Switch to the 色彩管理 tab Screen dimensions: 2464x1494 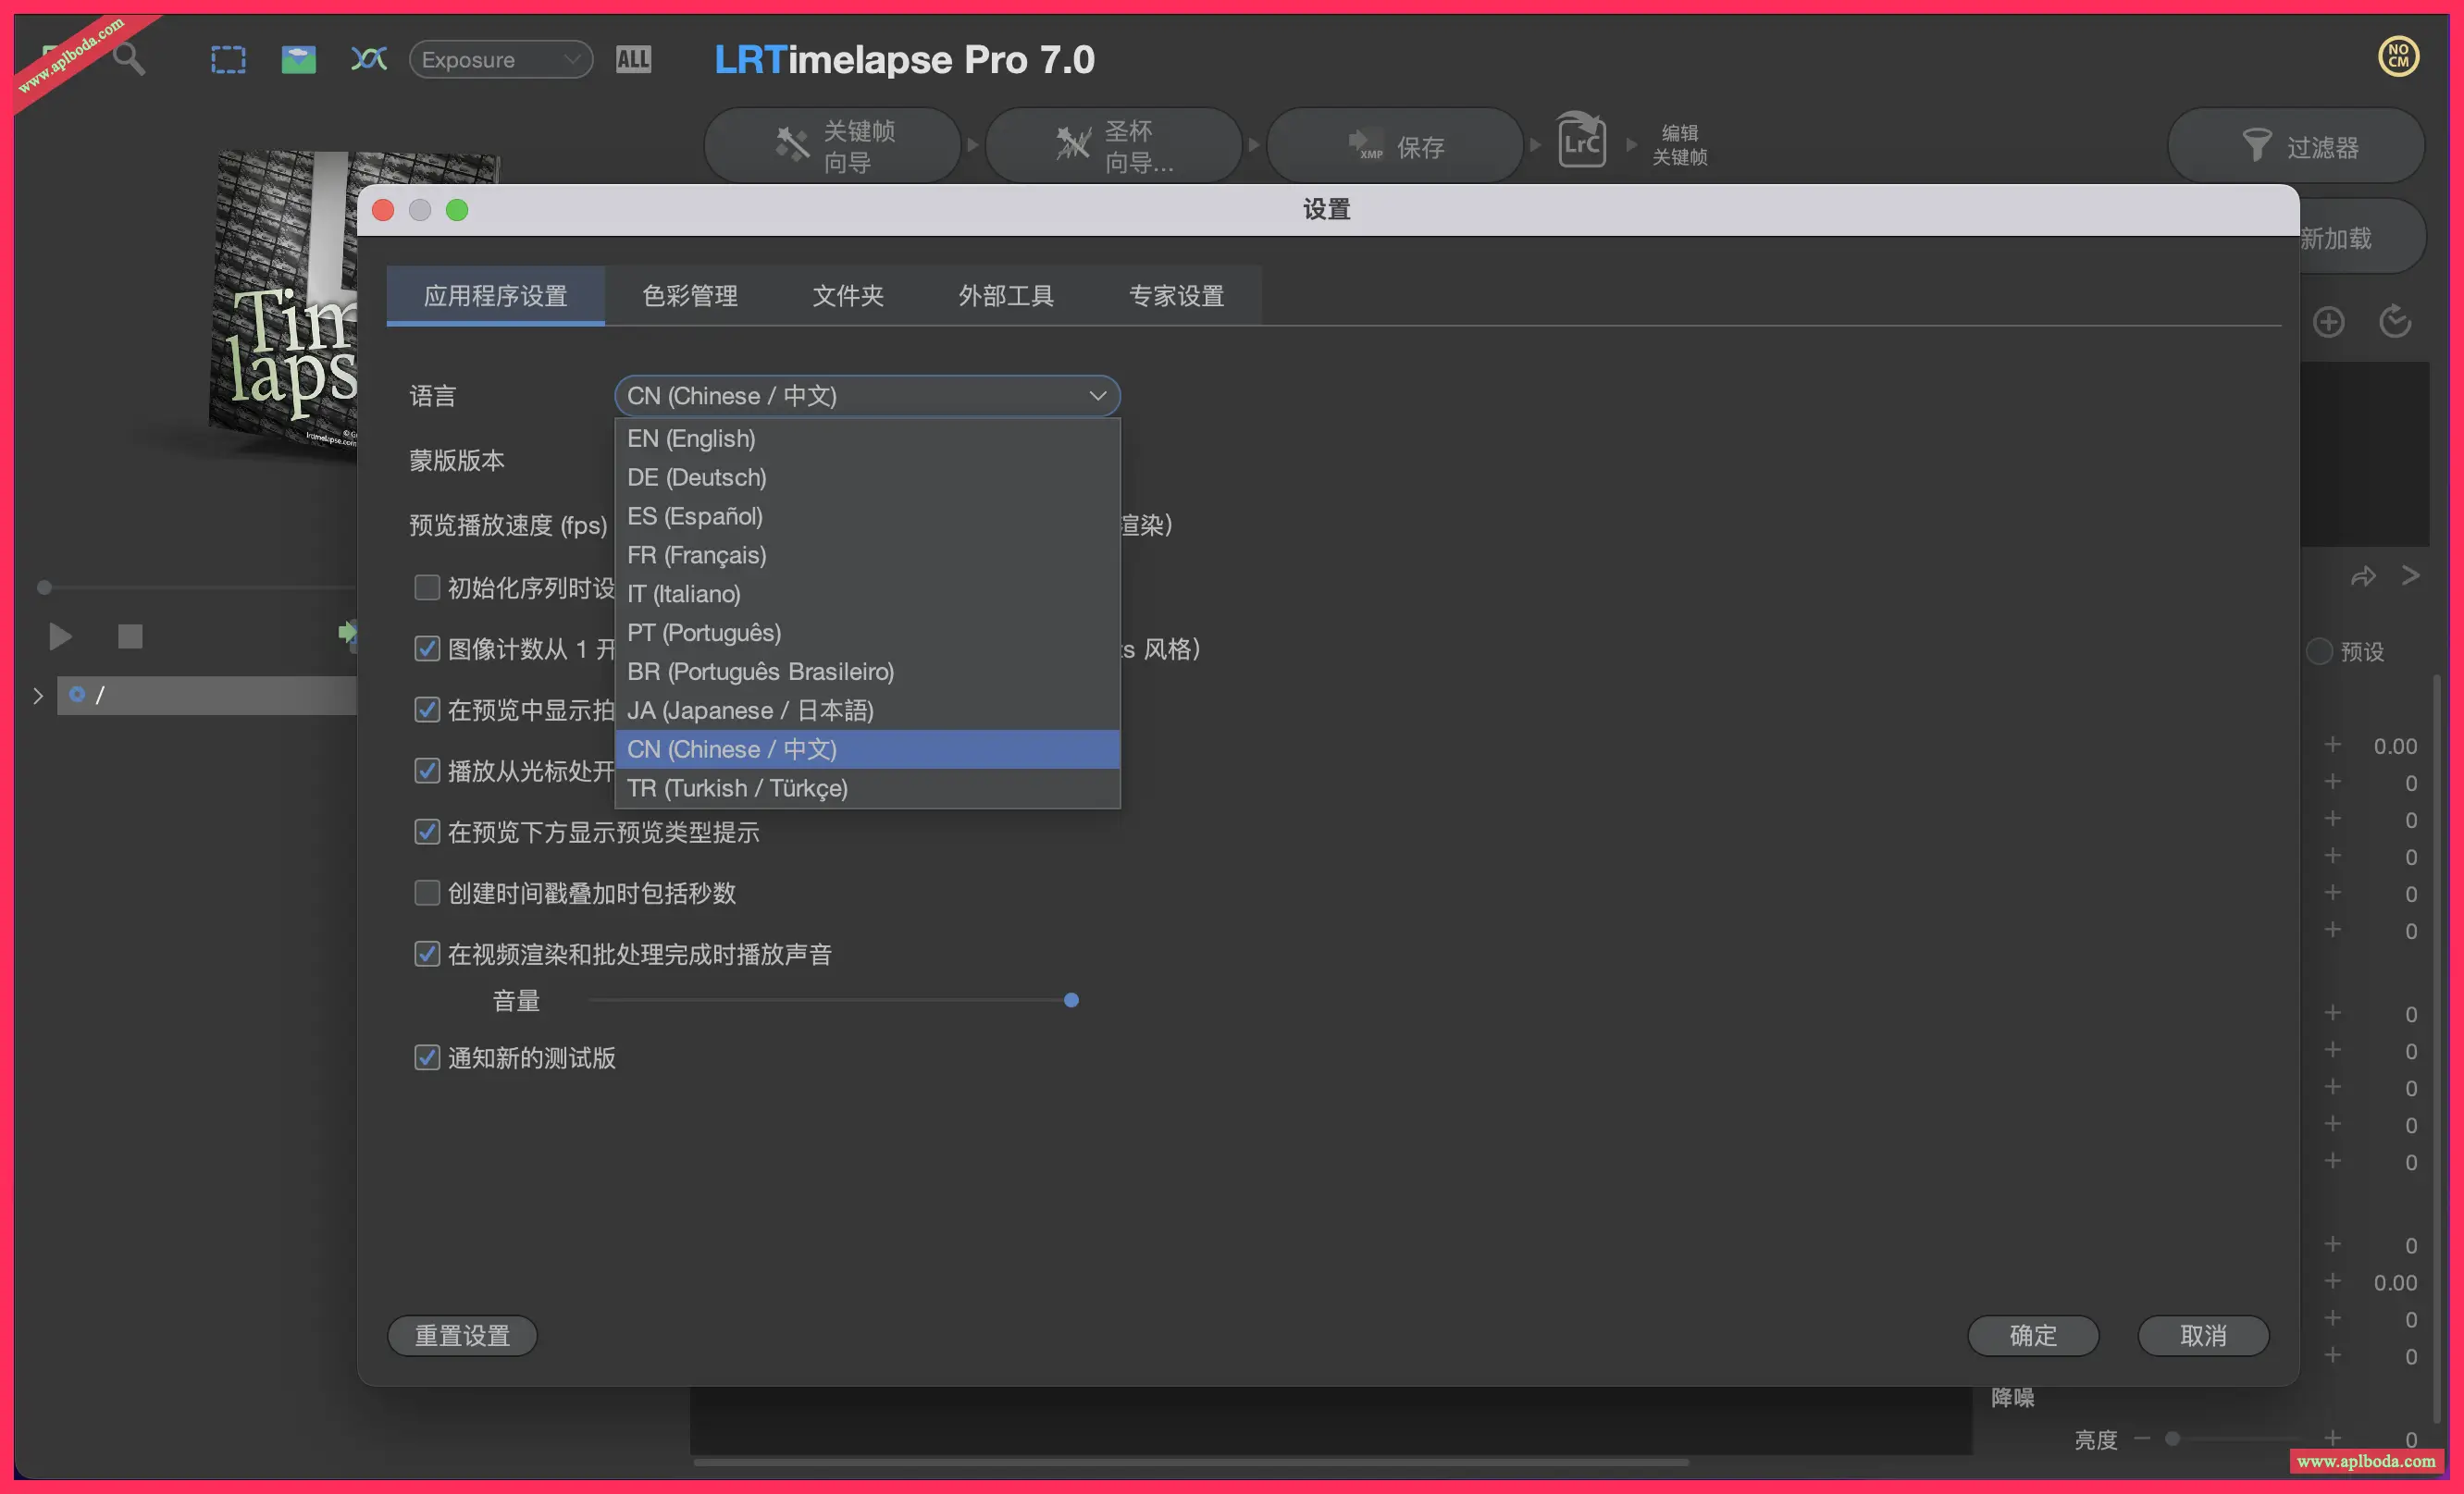(690, 296)
